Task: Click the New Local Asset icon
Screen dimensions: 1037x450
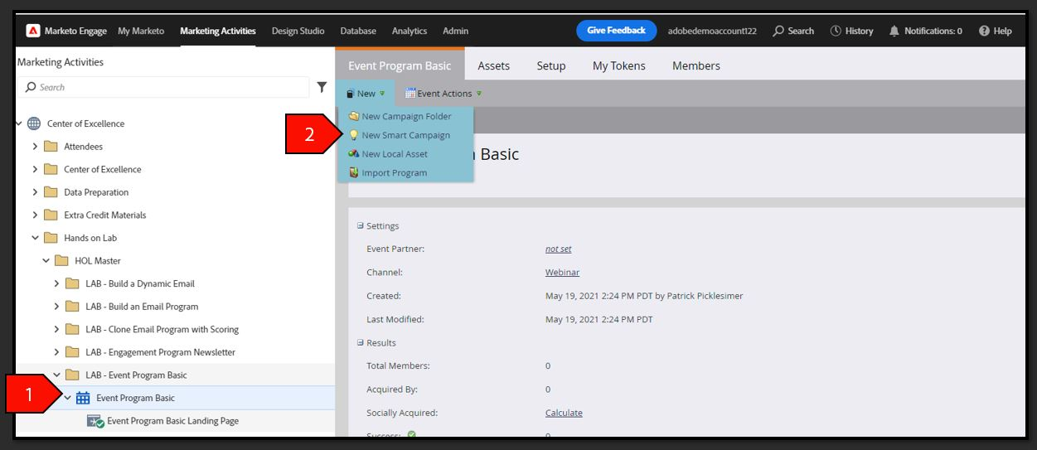Action: [354, 154]
